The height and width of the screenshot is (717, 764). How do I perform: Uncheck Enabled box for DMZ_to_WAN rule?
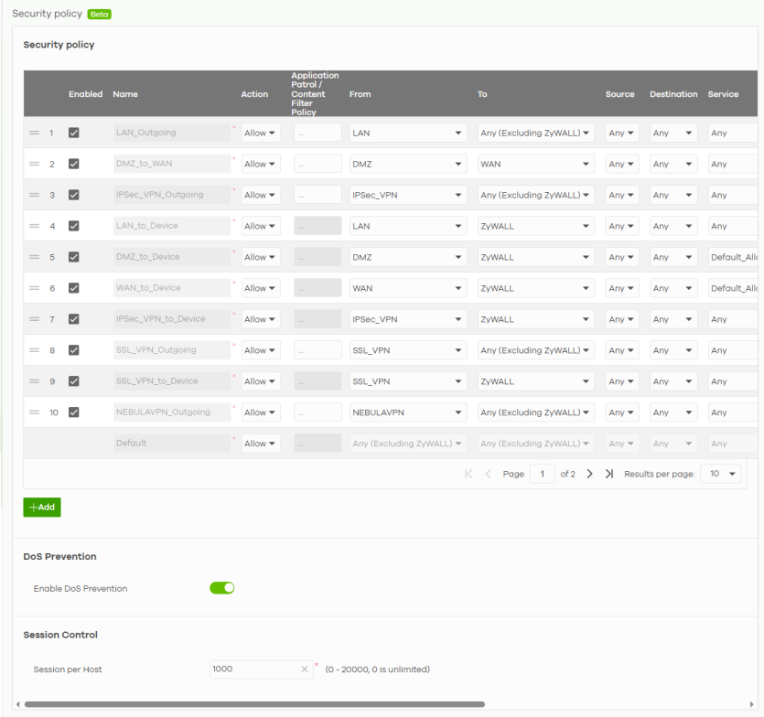coord(74,165)
